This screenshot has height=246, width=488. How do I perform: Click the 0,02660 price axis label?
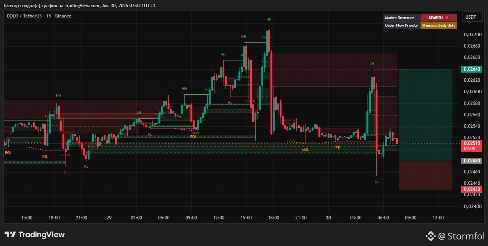pyautogui.click(x=472, y=57)
